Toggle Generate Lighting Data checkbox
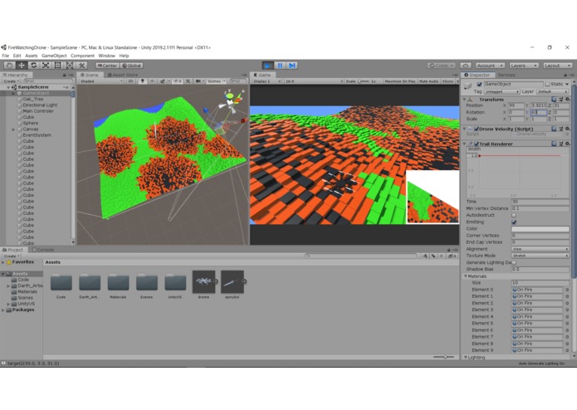This screenshot has height=410, width=577. pos(514,262)
